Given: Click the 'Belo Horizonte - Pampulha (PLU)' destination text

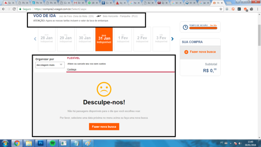Looking at the screenshot, I should click(120, 16).
